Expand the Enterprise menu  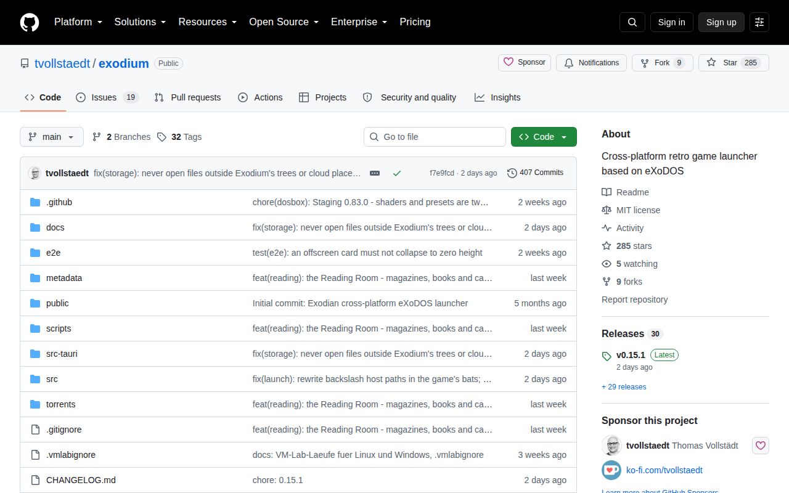click(x=359, y=22)
